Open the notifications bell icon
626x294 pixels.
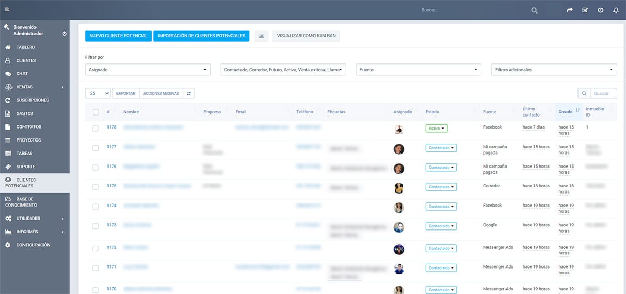pyautogui.click(x=616, y=10)
